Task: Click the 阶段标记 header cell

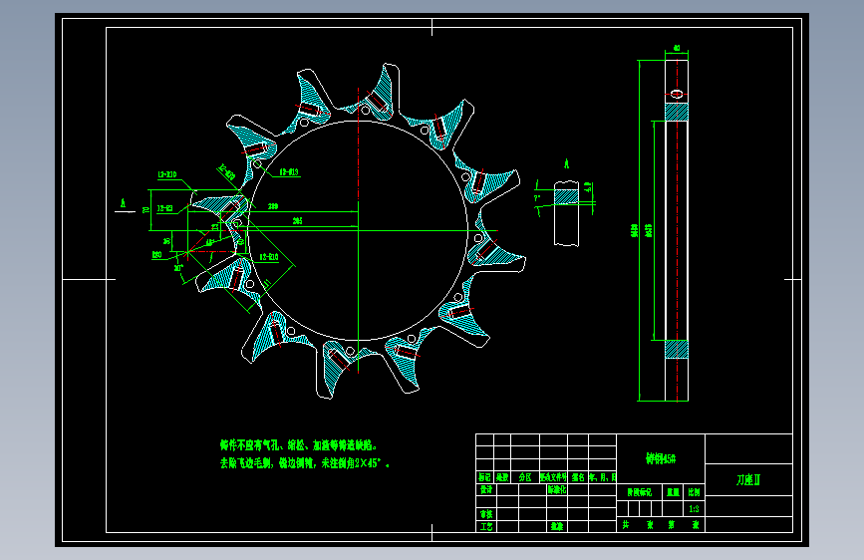Action: point(639,492)
